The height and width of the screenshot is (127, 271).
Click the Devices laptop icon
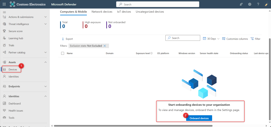5,69
